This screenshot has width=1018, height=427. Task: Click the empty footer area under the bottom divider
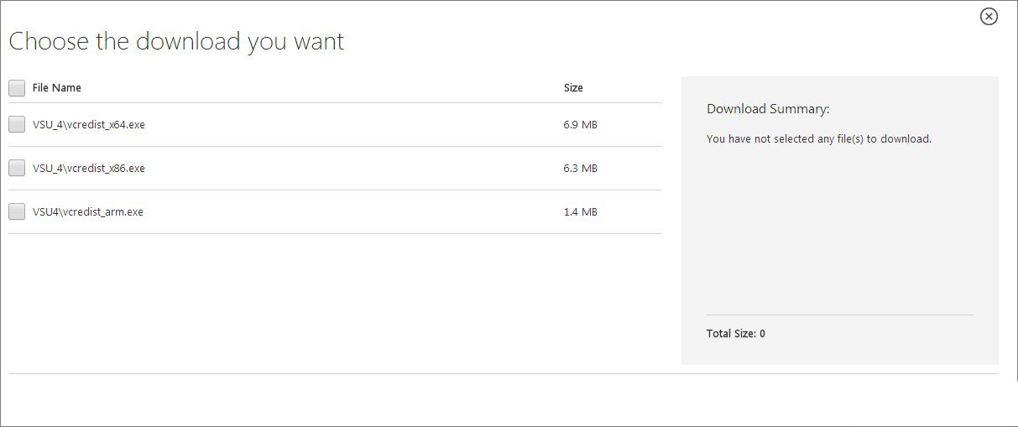504,399
